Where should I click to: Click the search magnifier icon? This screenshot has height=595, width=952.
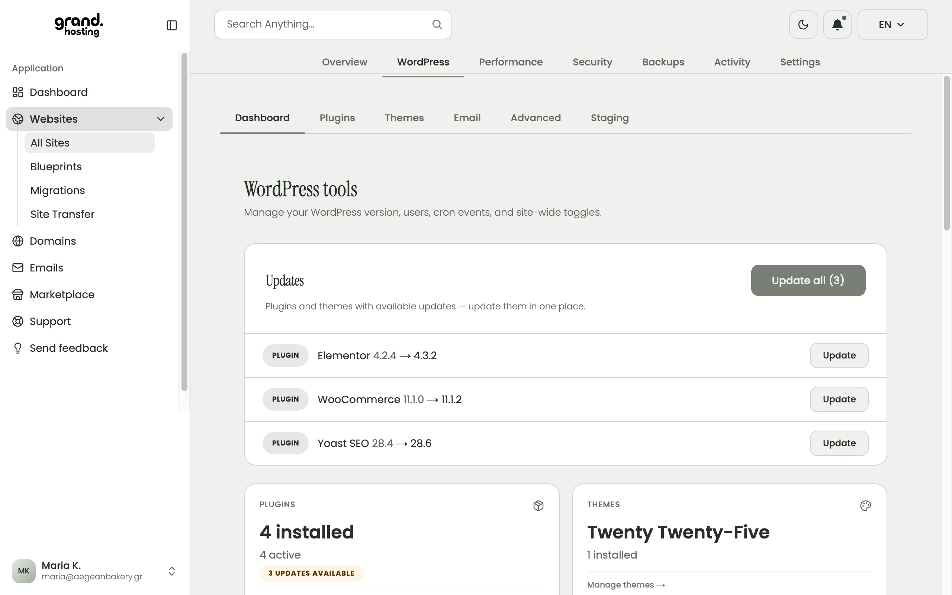click(437, 25)
